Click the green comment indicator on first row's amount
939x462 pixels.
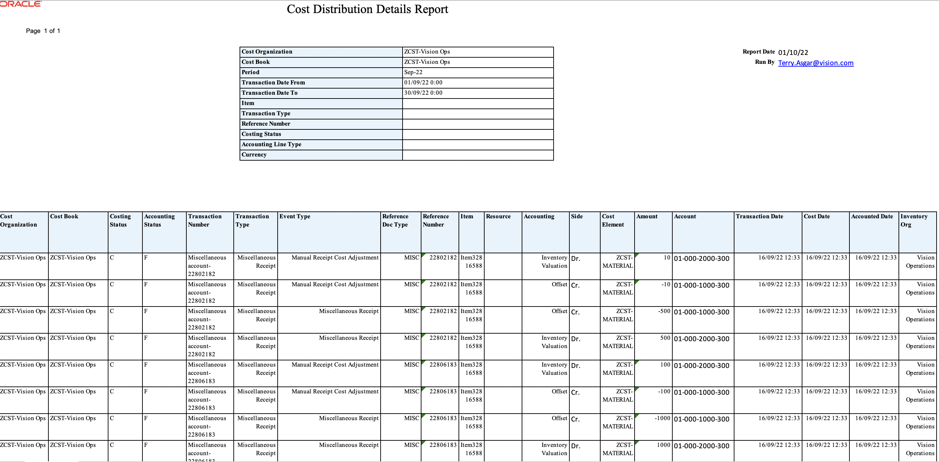tap(636, 255)
